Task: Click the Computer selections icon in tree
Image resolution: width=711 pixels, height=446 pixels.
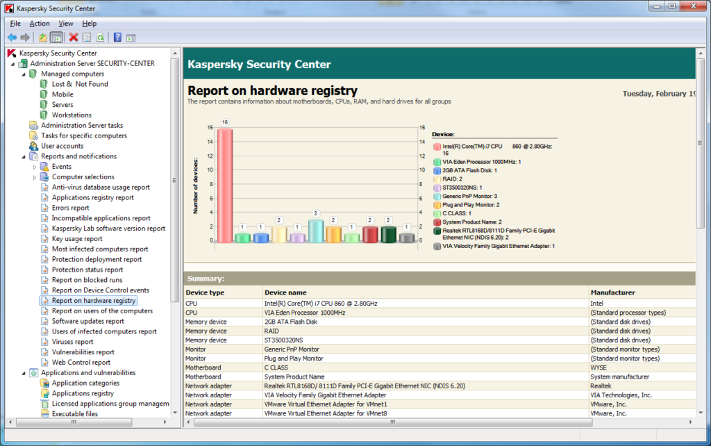Action: pos(44,177)
